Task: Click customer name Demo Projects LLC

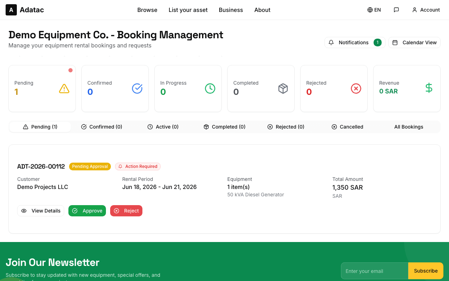Action: pyautogui.click(x=43, y=187)
